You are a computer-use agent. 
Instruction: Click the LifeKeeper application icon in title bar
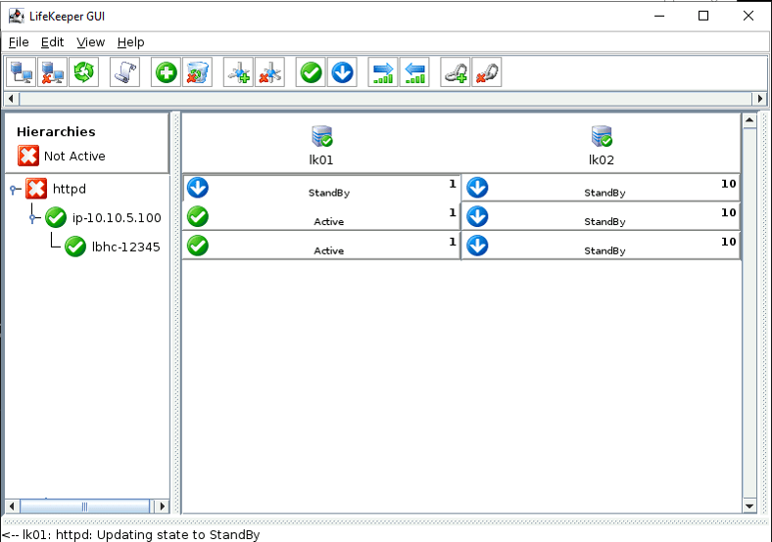click(x=17, y=17)
